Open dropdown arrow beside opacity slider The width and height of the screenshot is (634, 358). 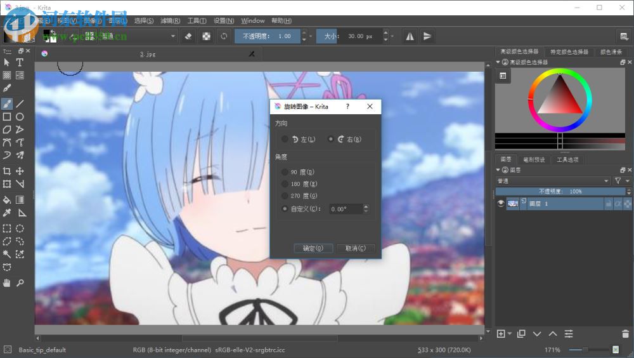[311, 36]
